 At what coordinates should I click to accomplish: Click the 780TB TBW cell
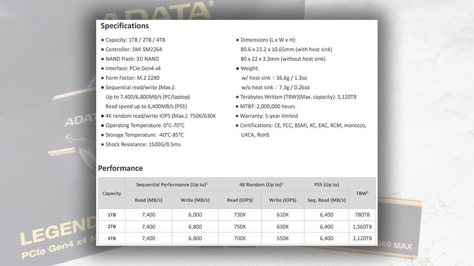point(362,215)
